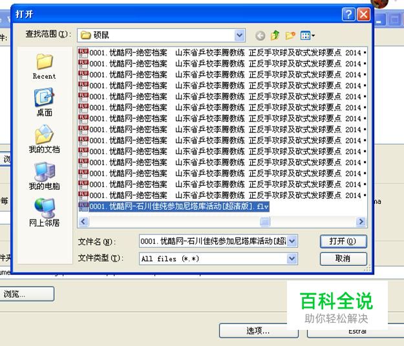The image size is (404, 346).
Task: Click FLV icon of the 石川佳纯 file
Action: point(83,207)
